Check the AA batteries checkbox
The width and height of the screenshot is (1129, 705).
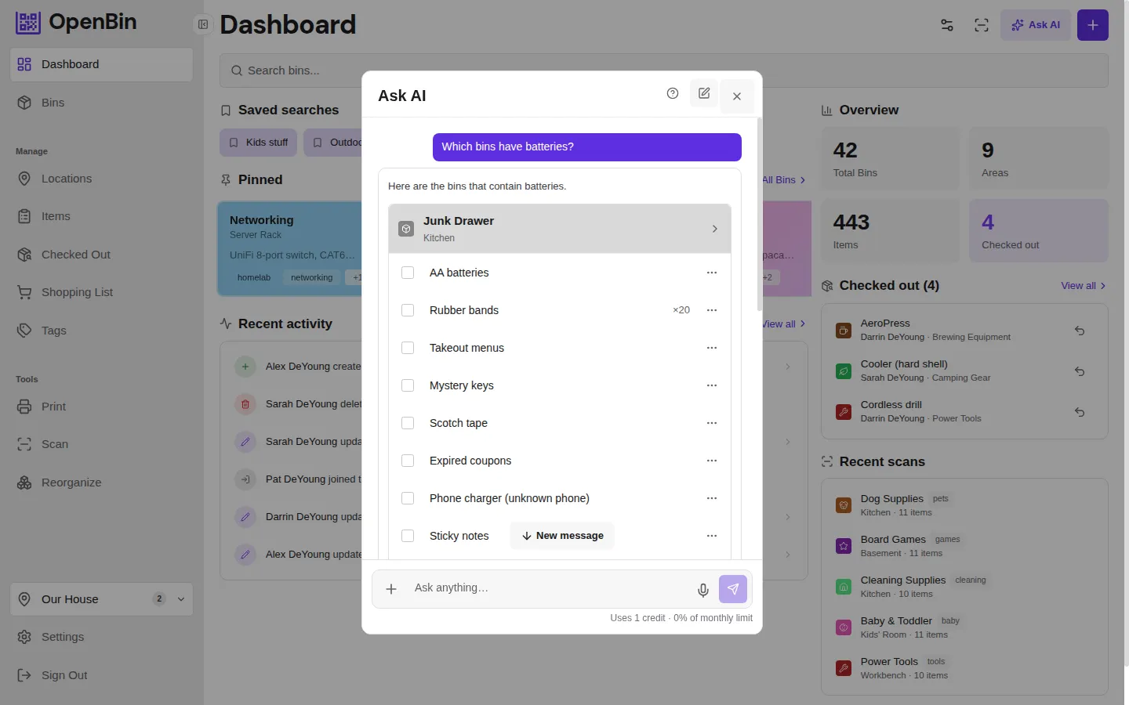pyautogui.click(x=408, y=273)
